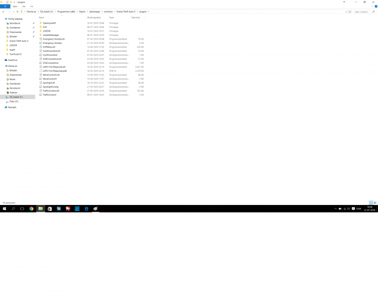Select Data (D:) drive in sidebar
This screenshot has height=302, width=378.
(14, 102)
